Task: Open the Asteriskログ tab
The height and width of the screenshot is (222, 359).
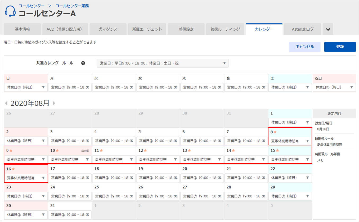Action: [302, 29]
